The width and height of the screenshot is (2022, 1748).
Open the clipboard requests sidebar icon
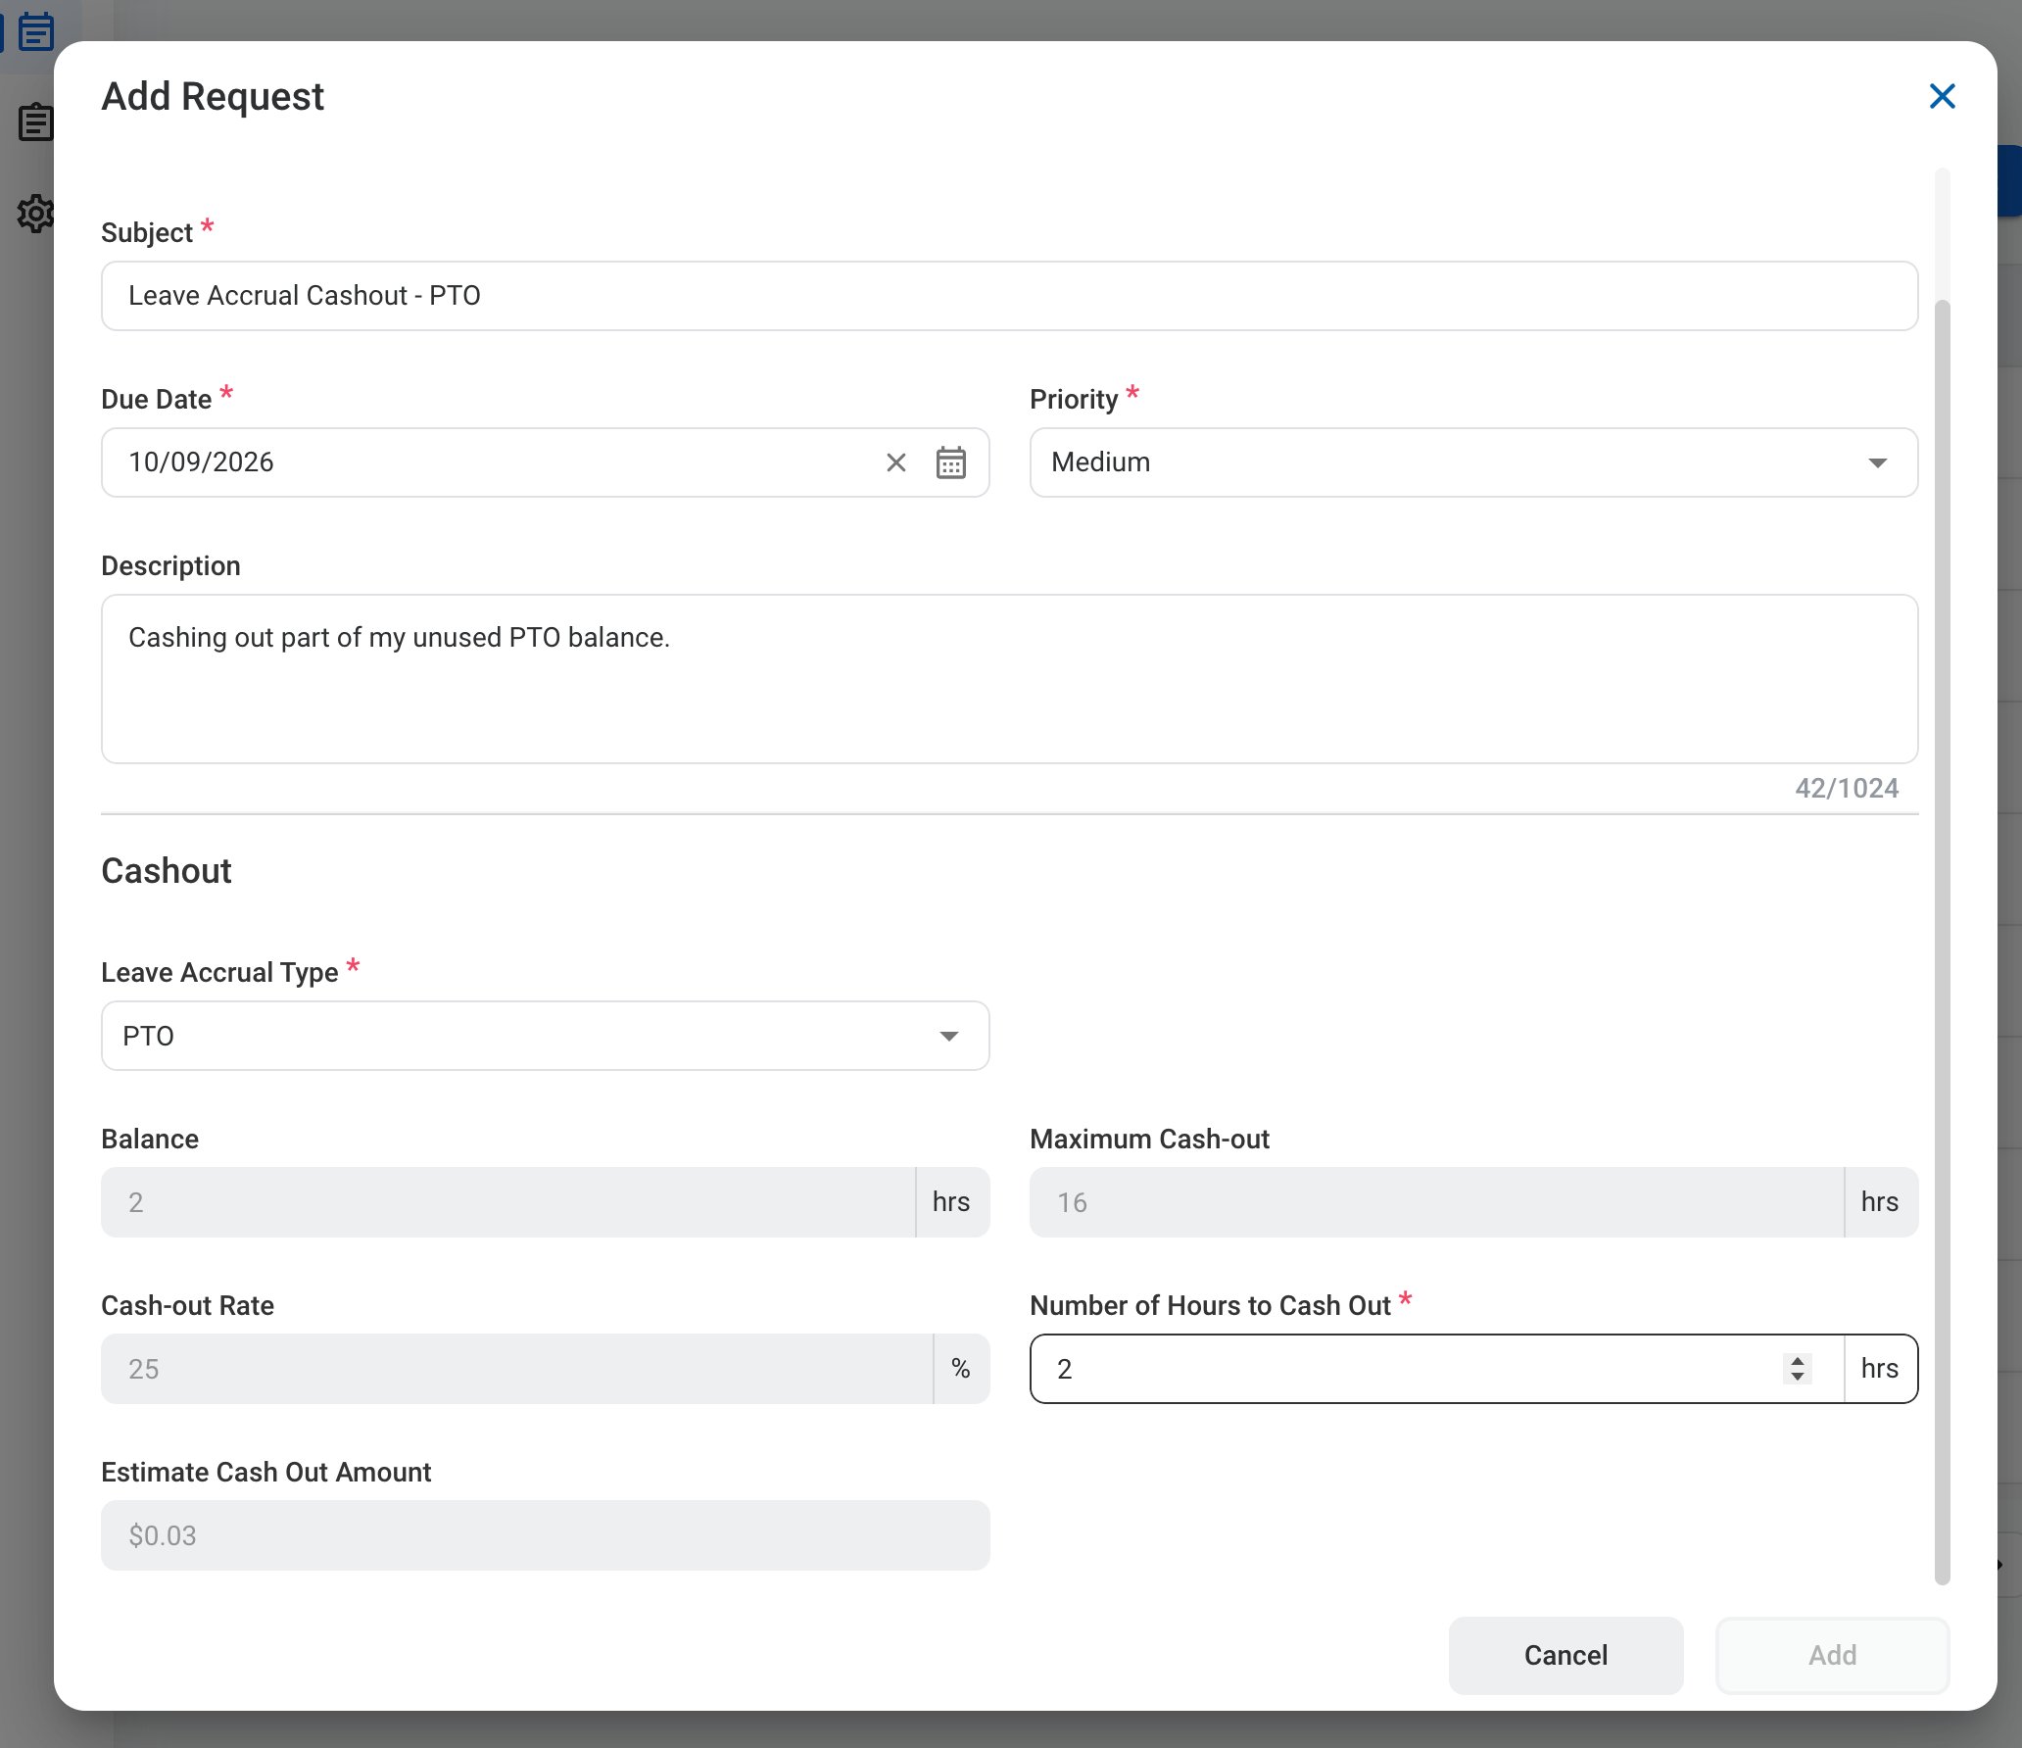pos(36,122)
